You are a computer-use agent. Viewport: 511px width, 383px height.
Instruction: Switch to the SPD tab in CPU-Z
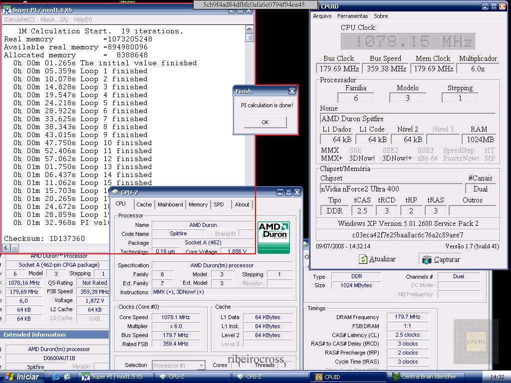coord(219,204)
